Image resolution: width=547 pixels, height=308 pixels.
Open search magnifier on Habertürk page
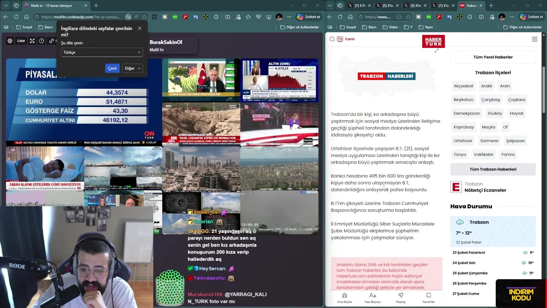point(332,39)
